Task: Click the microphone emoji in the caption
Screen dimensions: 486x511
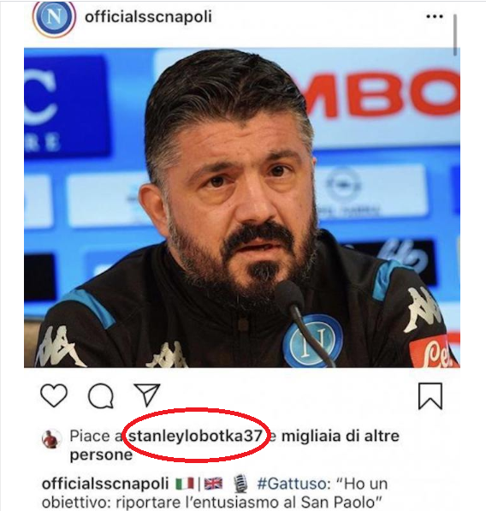Action: 241,484
